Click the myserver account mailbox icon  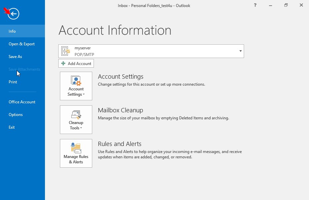(65, 51)
